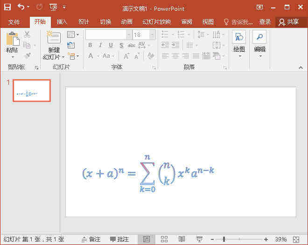Image resolution: width=308 pixels, height=245 pixels.
Task: Click the zoom slider handle
Action: coord(224,239)
